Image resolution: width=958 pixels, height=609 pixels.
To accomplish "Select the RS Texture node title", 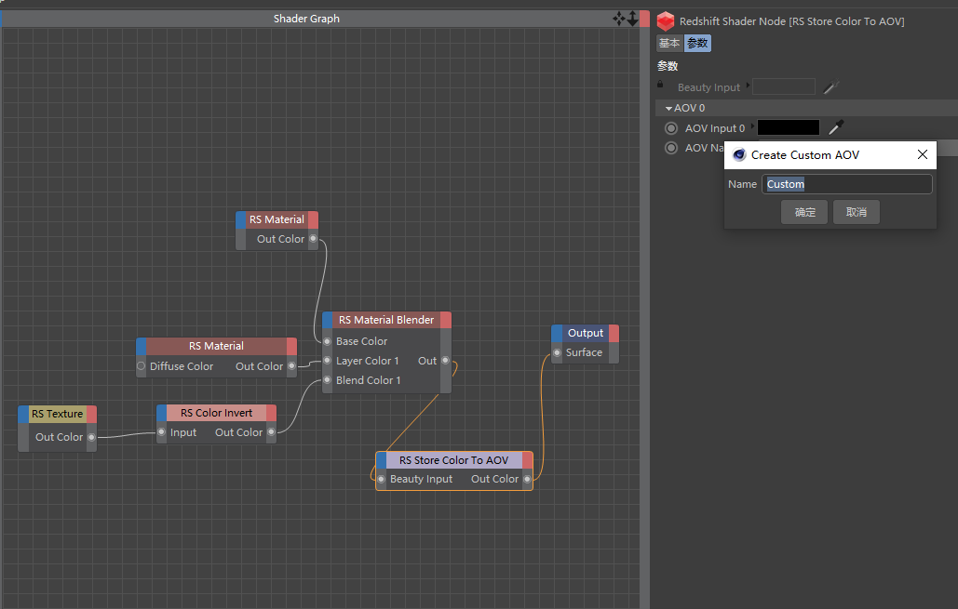I will tap(57, 414).
